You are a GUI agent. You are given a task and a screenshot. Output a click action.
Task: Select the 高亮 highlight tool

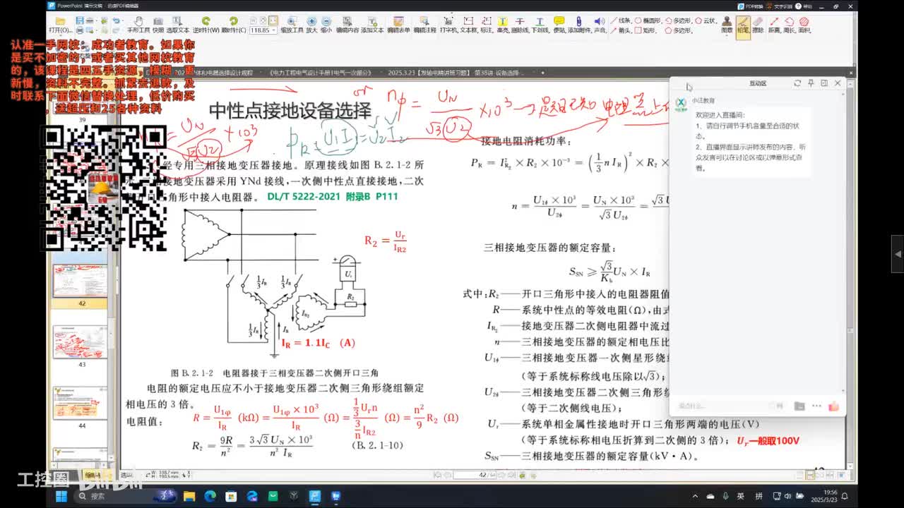503,26
